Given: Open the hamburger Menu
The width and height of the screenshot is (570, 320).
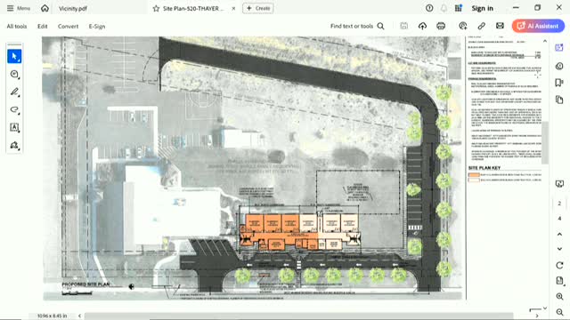Looking at the screenshot, I should 18,8.
